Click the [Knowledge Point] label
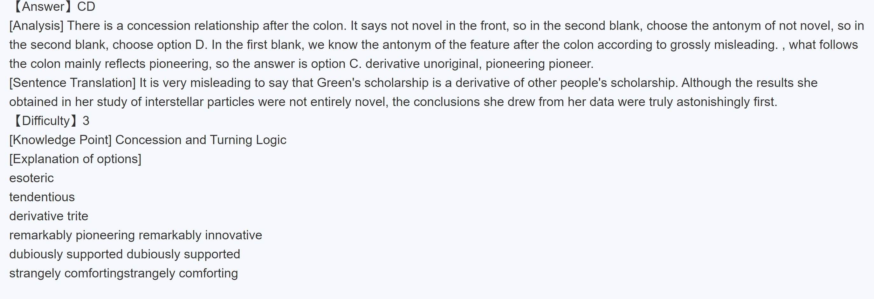This screenshot has width=874, height=299. pyautogui.click(x=60, y=140)
